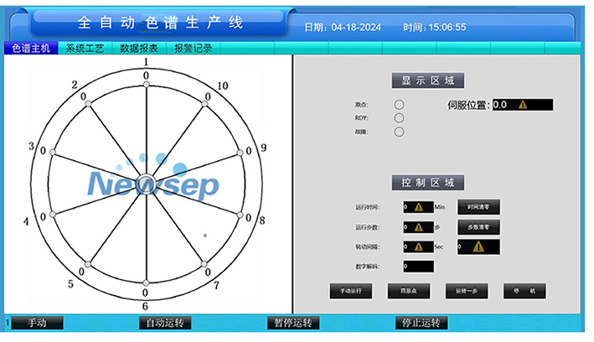Click warning icon in 转动间隔 field
Viewport: 594px width, 342px height.
419,247
